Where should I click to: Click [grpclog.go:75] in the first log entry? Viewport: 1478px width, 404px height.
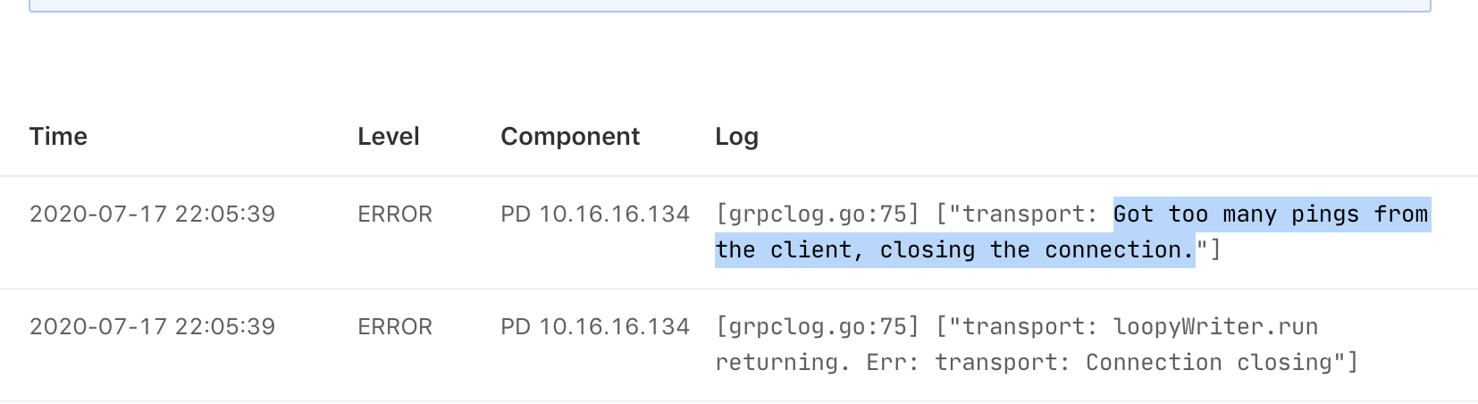click(818, 215)
